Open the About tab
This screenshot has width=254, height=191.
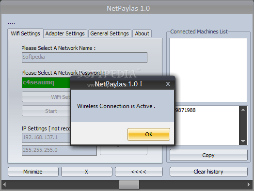[142, 33]
